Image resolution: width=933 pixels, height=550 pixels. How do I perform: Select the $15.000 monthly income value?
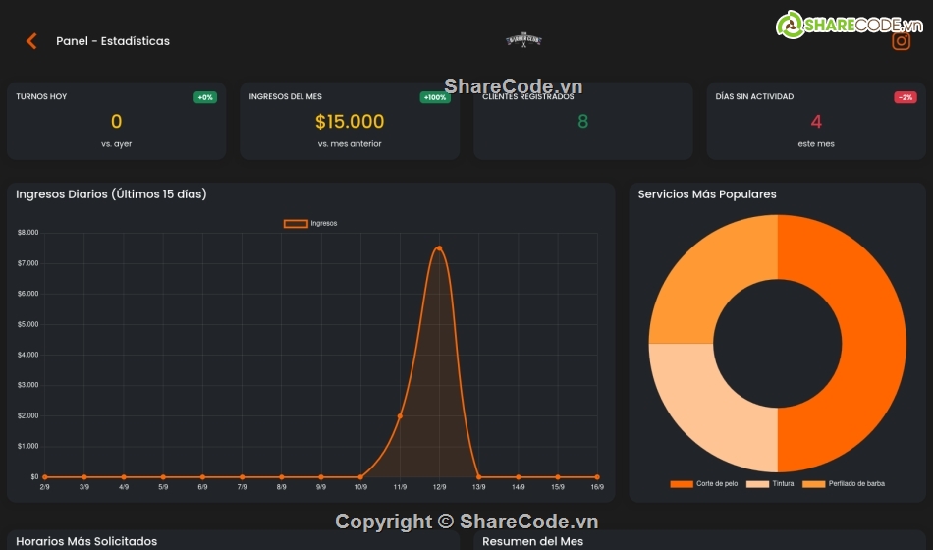point(350,122)
